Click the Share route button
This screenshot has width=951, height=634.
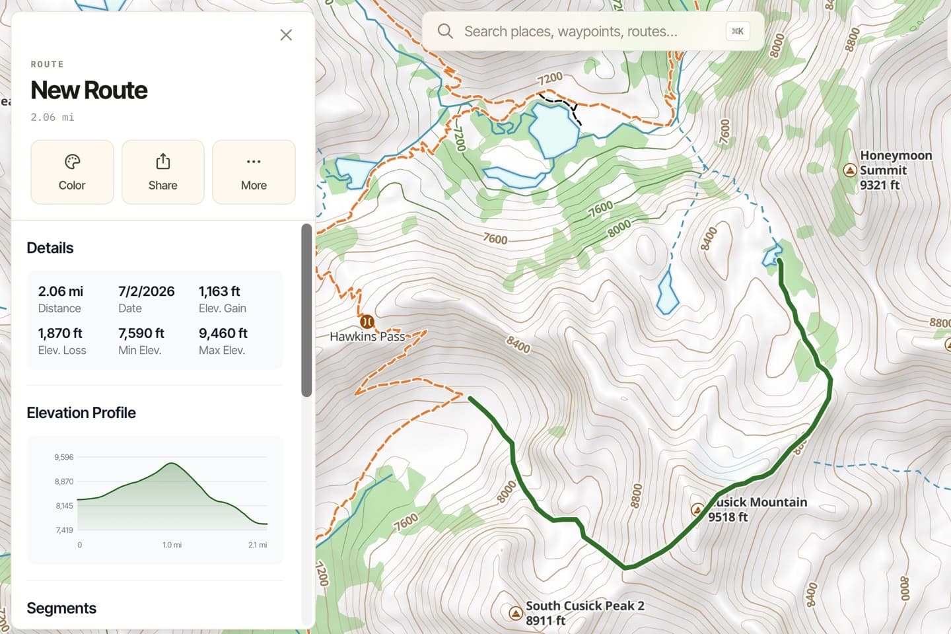click(x=163, y=172)
